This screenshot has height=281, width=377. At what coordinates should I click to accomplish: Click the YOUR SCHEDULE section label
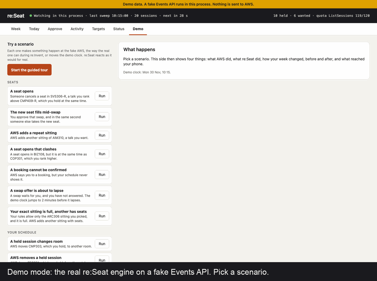coord(22,232)
